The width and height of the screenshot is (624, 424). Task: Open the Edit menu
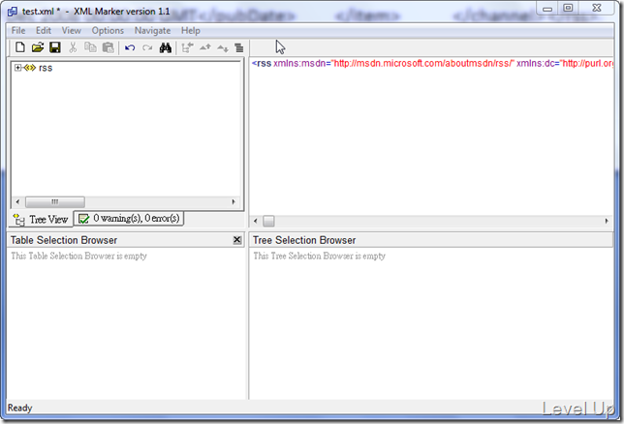pyautogui.click(x=44, y=31)
